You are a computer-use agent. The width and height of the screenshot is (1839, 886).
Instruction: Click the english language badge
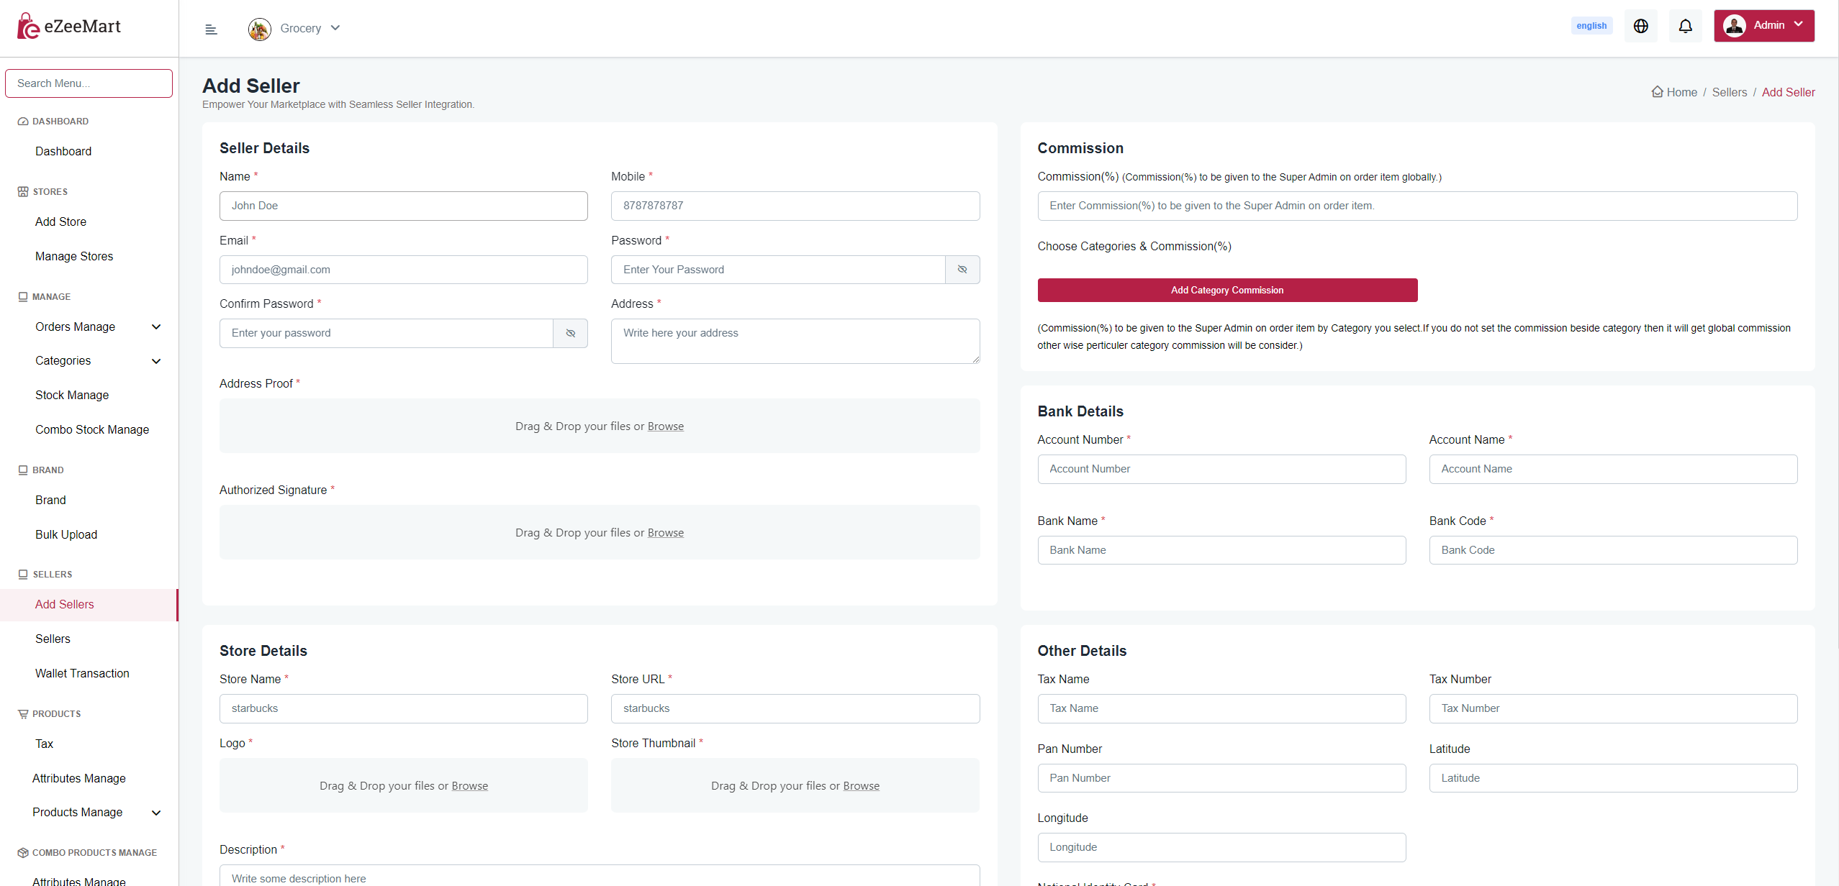point(1591,26)
